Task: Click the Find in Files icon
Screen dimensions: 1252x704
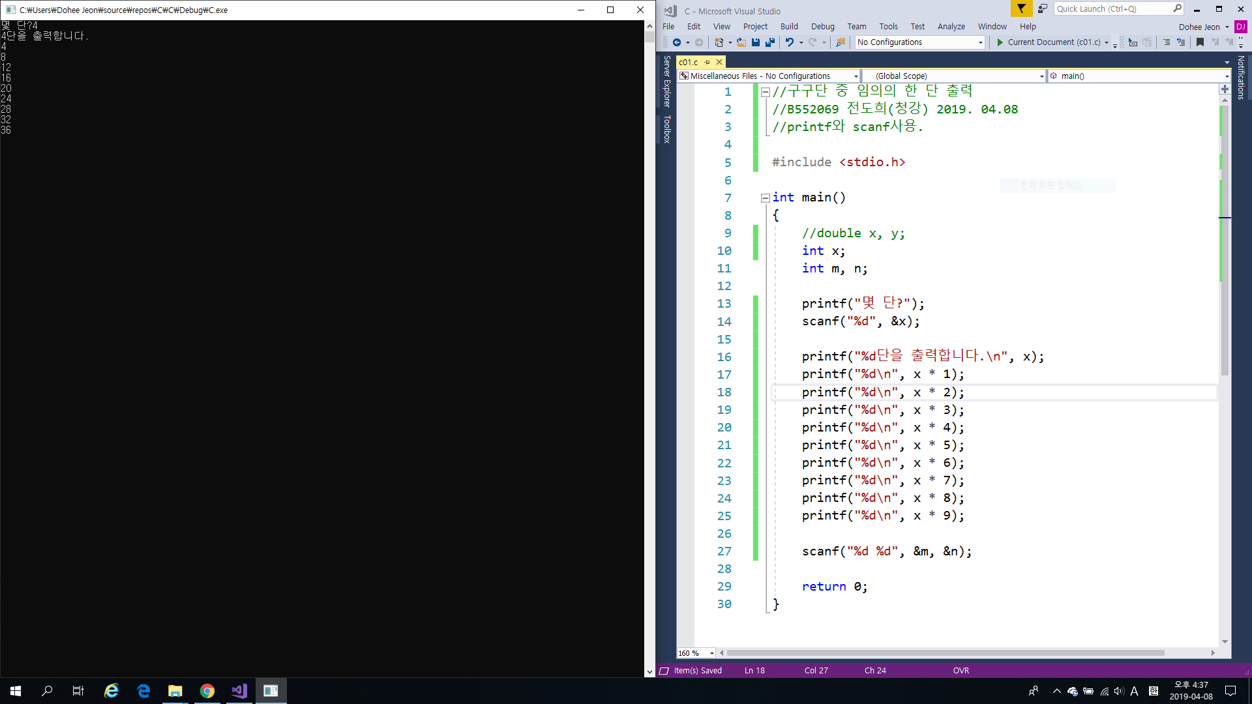Action: pos(841,42)
